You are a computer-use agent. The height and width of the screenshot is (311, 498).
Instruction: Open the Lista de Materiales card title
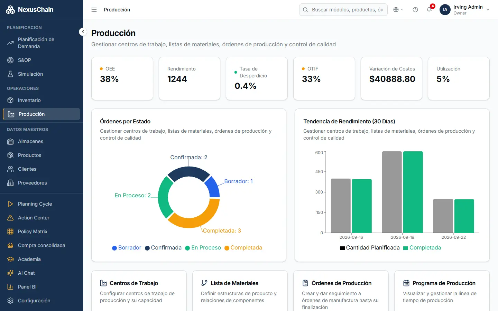(x=234, y=283)
